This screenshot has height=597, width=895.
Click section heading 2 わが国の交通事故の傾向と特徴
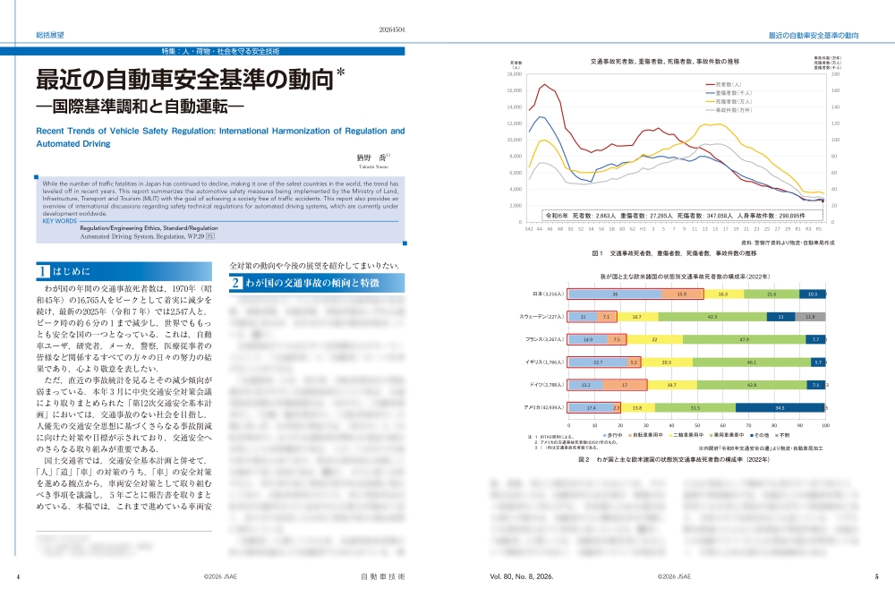pos(317,283)
